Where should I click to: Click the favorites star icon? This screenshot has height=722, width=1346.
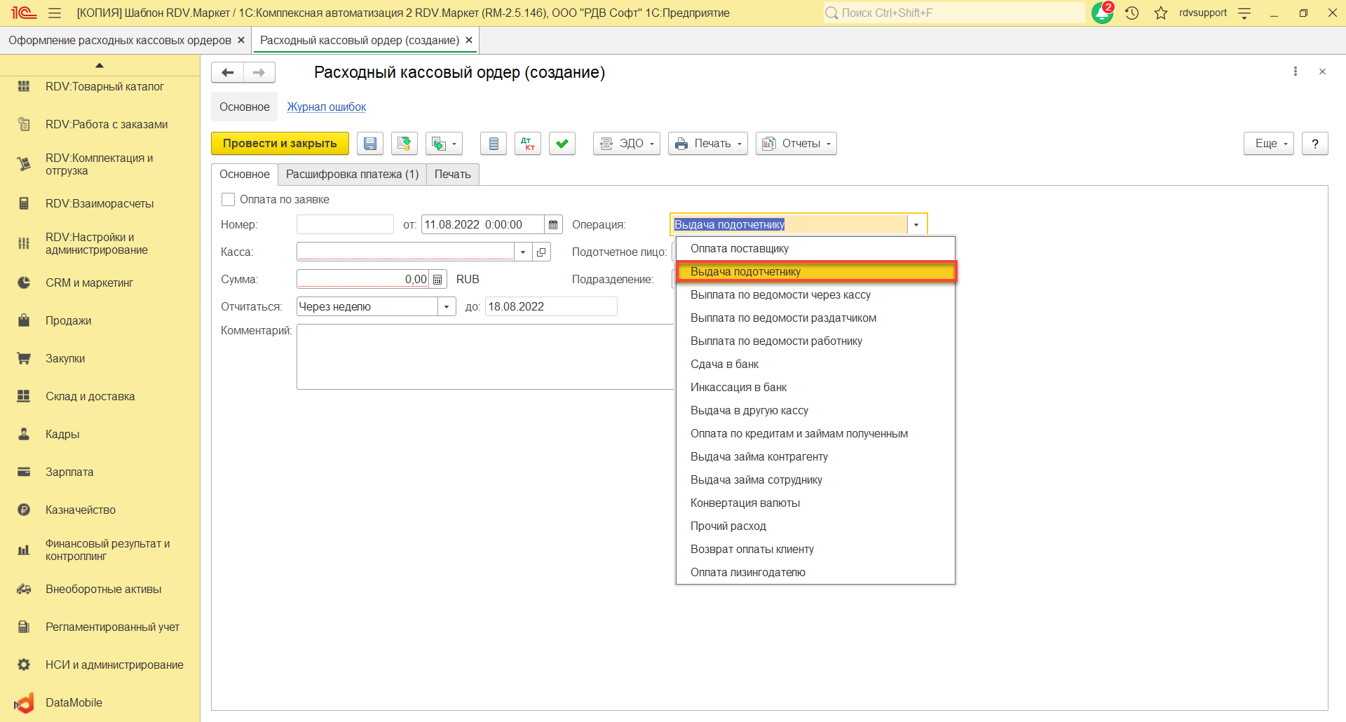(x=1161, y=13)
